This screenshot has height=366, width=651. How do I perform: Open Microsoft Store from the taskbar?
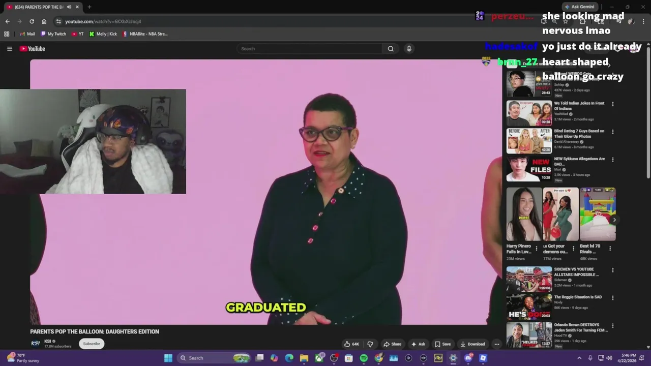click(x=349, y=358)
